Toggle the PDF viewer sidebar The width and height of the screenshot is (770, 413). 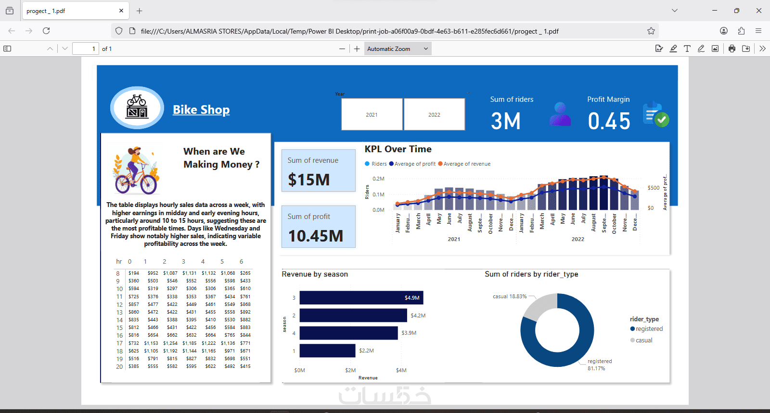point(7,49)
